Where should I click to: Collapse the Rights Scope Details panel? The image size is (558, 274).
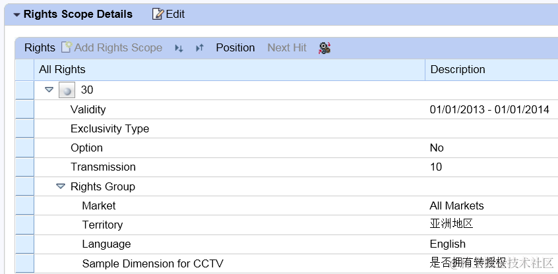16,14
